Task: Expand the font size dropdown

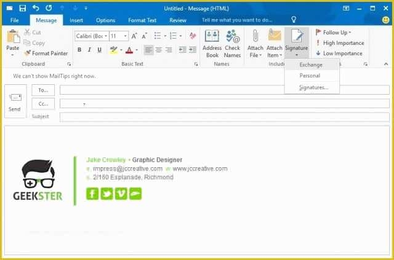Action: (x=126, y=36)
